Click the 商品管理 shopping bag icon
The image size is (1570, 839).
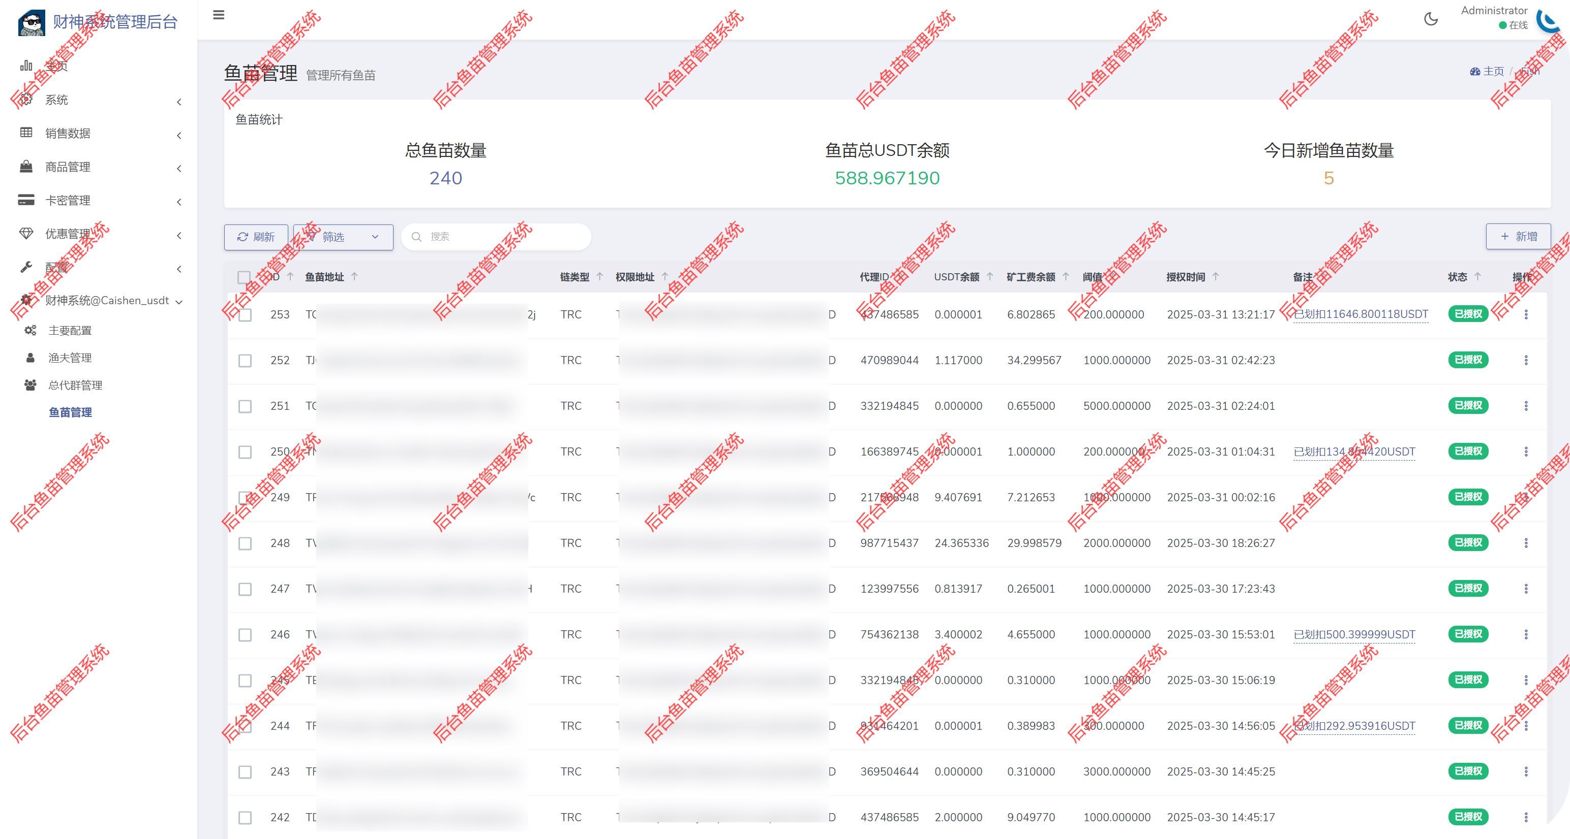[27, 167]
